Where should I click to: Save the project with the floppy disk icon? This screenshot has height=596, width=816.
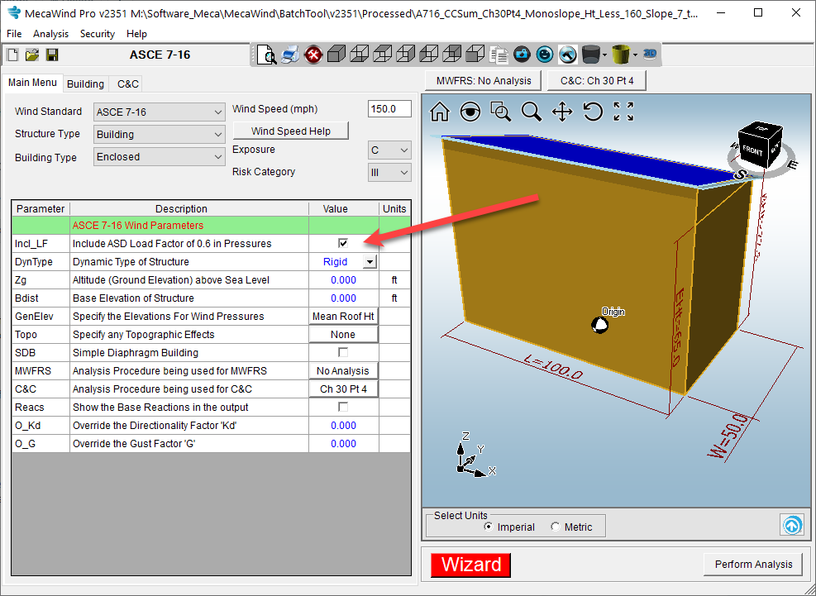[52, 55]
